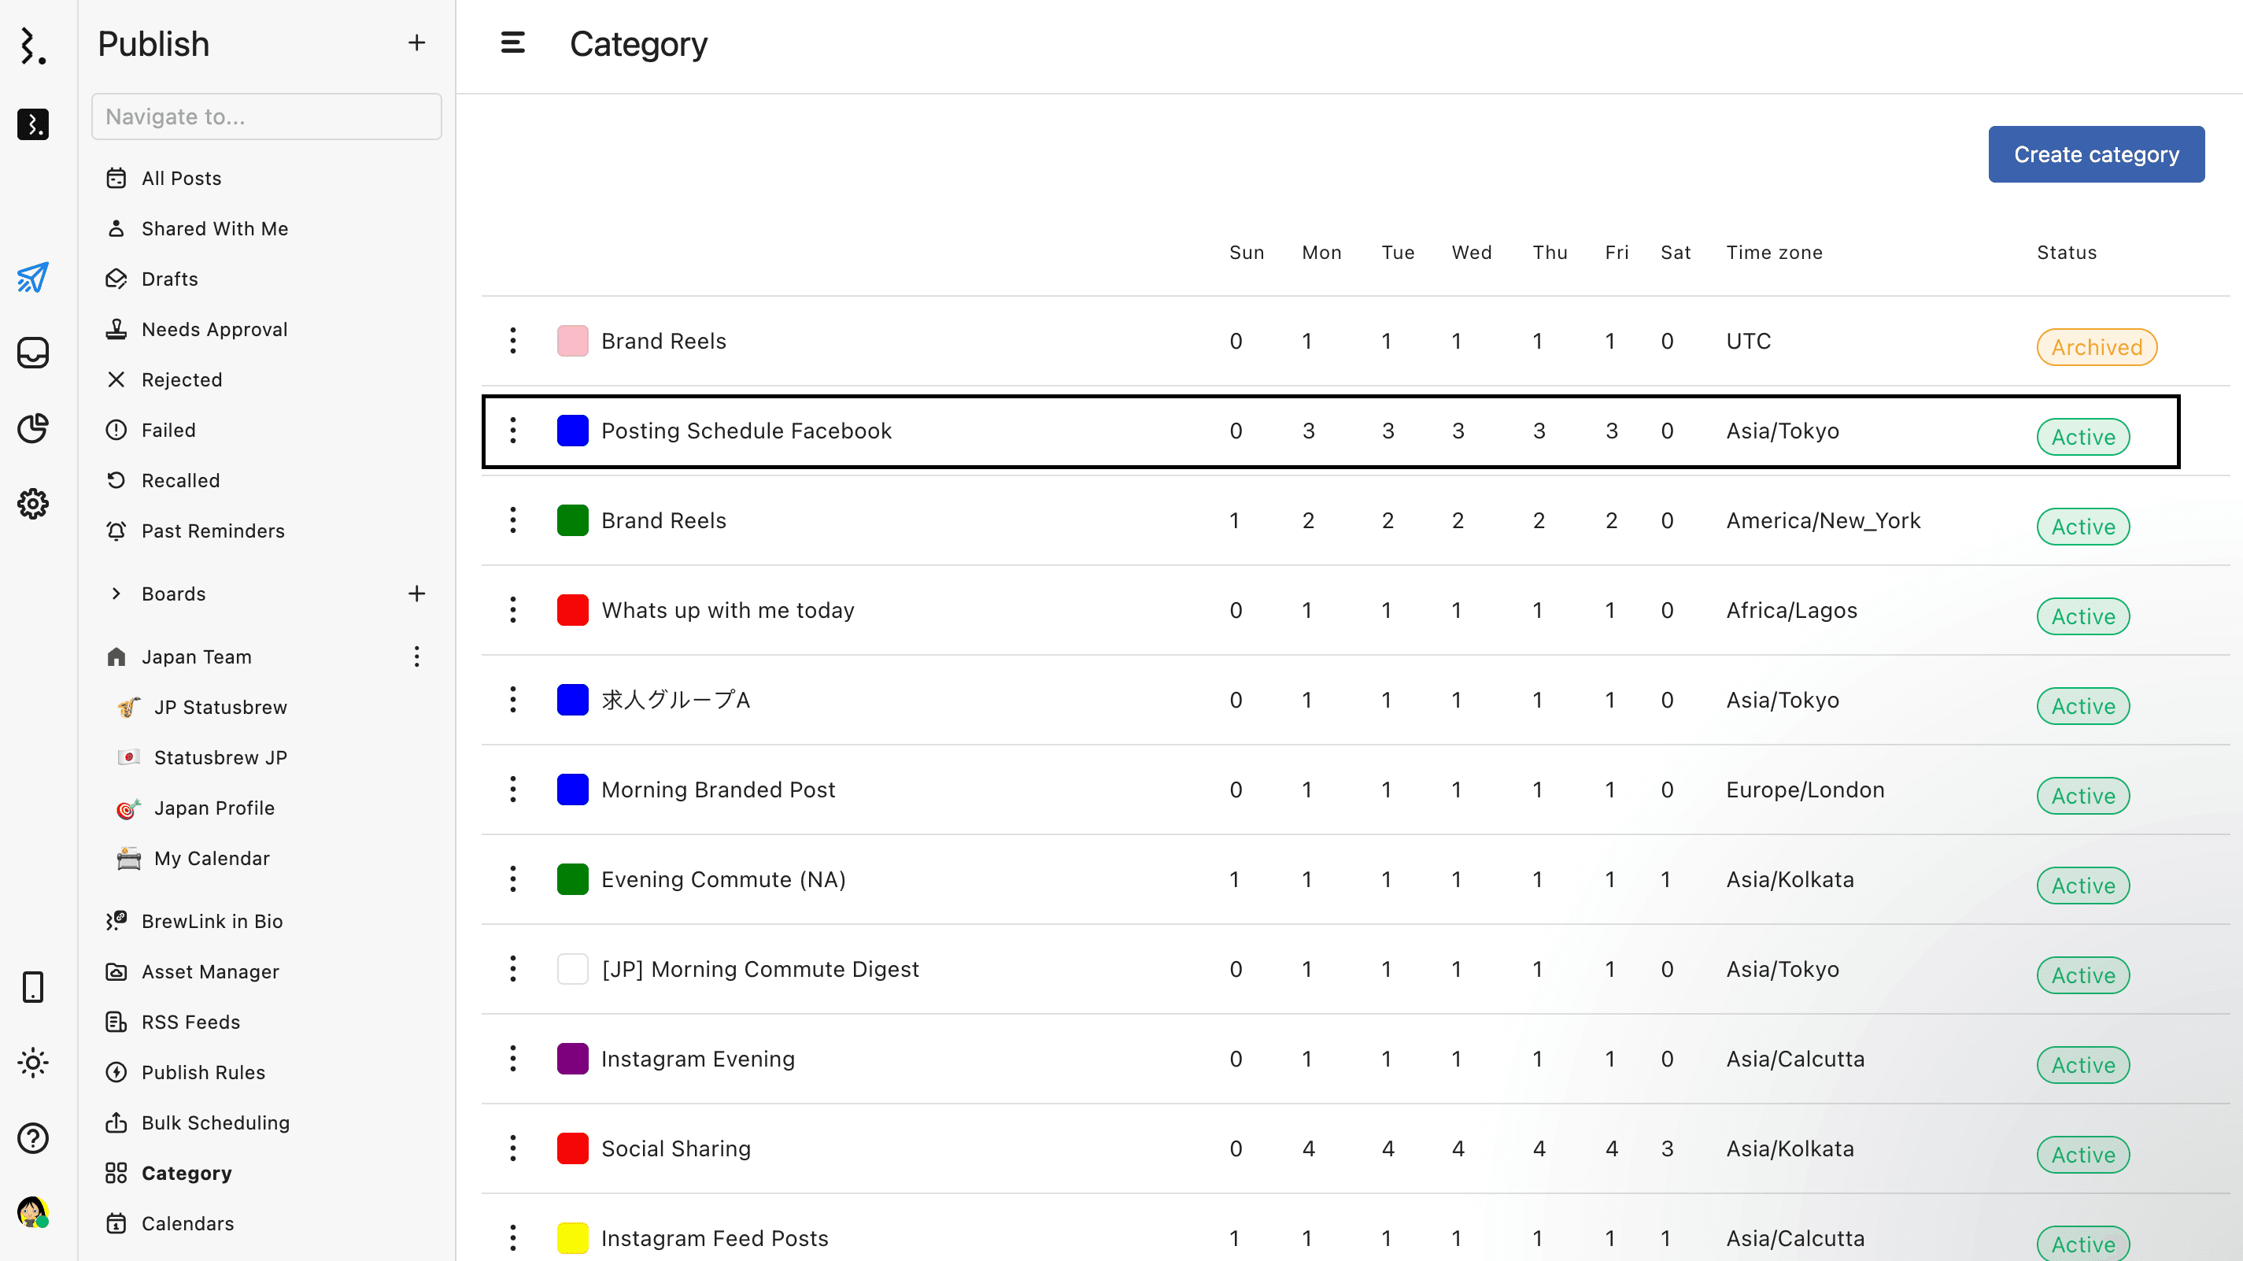Click the mobile device icon
The width and height of the screenshot is (2243, 1261).
(33, 986)
